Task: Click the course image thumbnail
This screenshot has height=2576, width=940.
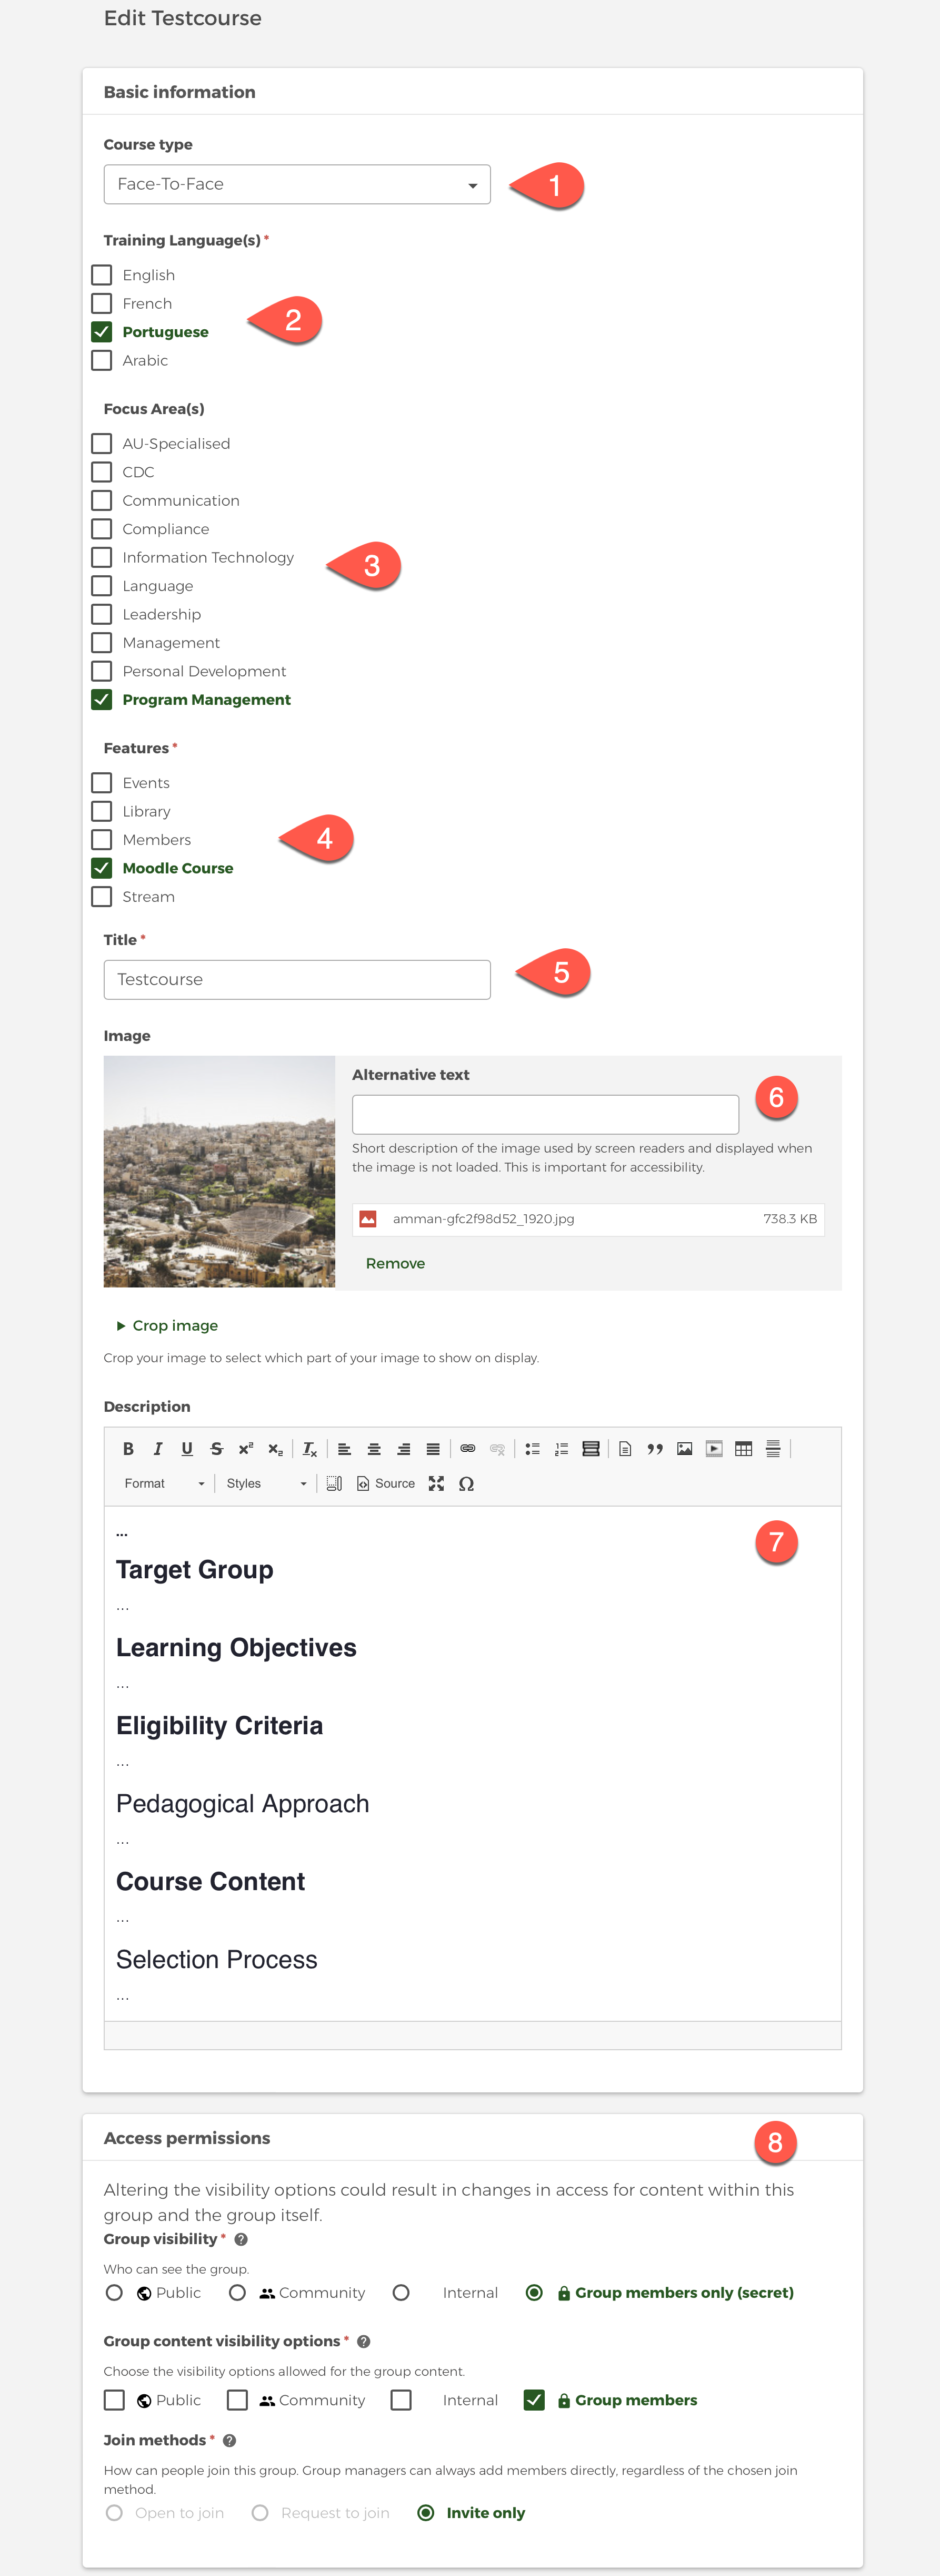Action: [220, 1172]
